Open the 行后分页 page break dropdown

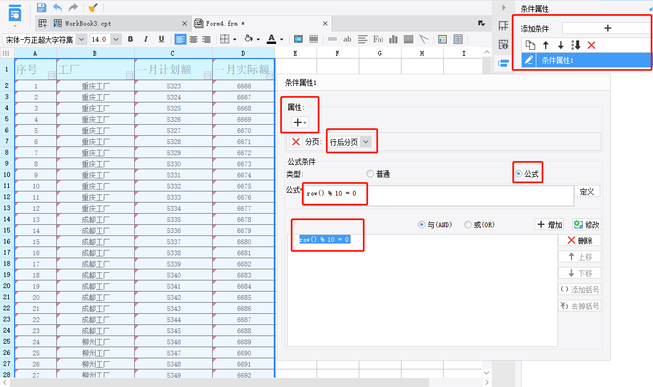pyautogui.click(x=366, y=142)
